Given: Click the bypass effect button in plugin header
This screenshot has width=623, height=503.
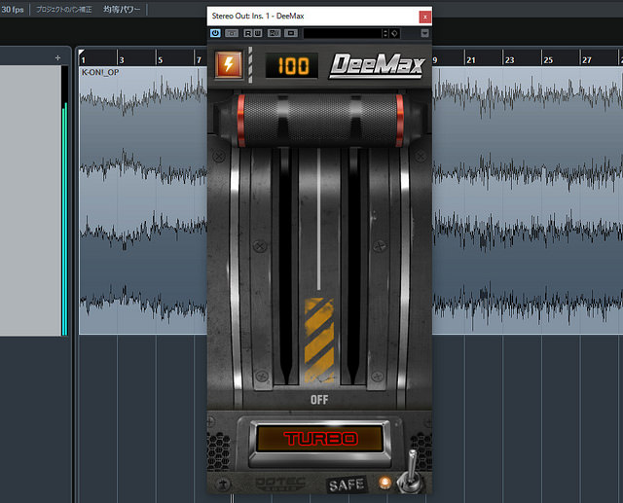Looking at the screenshot, I should click(x=232, y=33).
